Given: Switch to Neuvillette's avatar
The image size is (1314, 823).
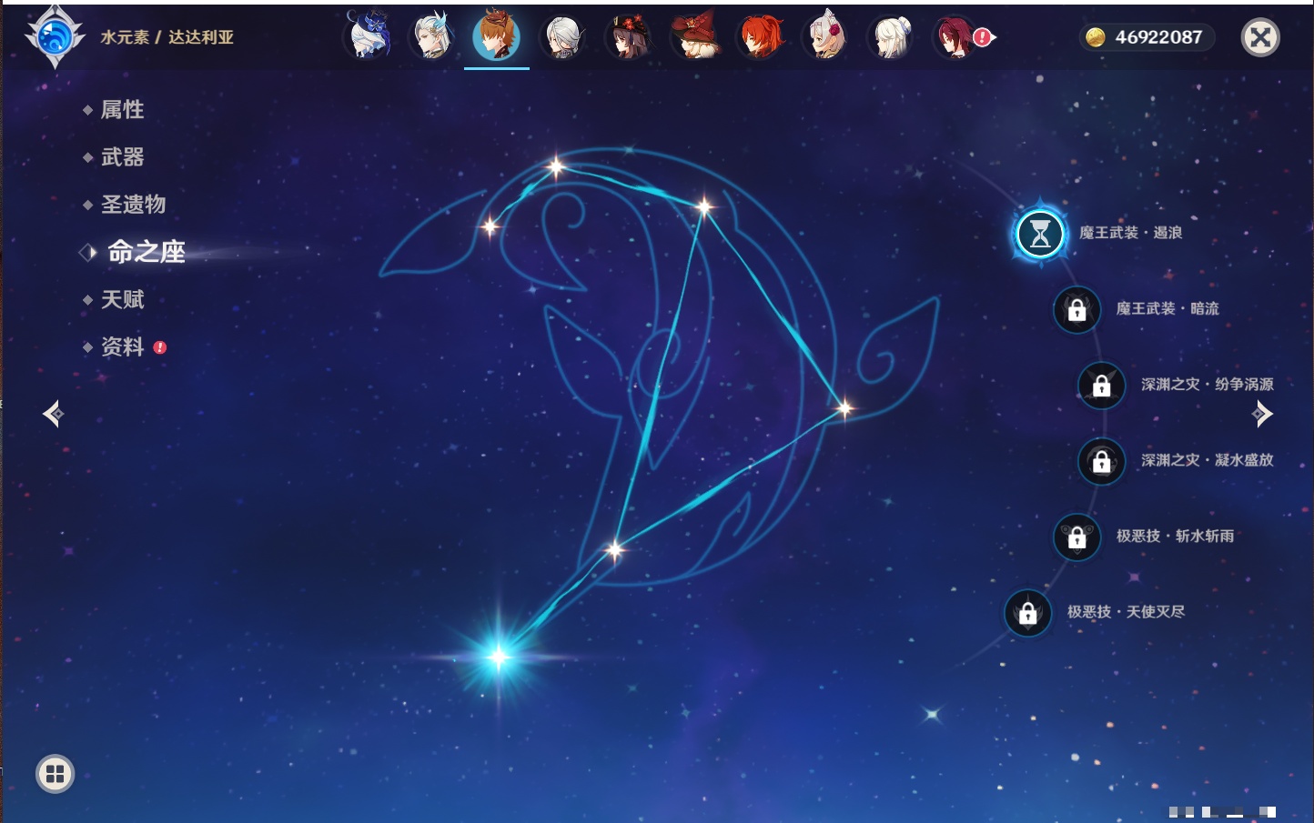Looking at the screenshot, I should [x=432, y=36].
